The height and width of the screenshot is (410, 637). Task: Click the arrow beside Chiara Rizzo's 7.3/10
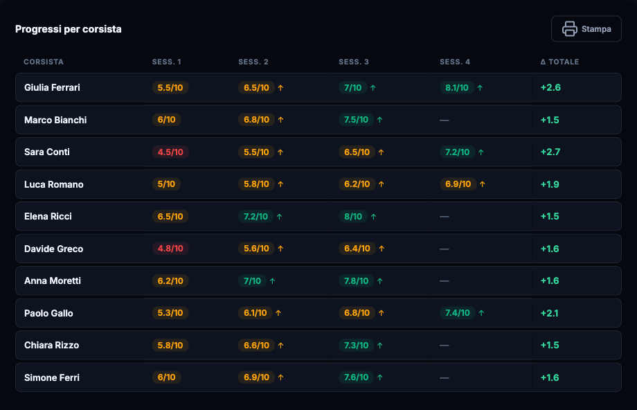[380, 346]
